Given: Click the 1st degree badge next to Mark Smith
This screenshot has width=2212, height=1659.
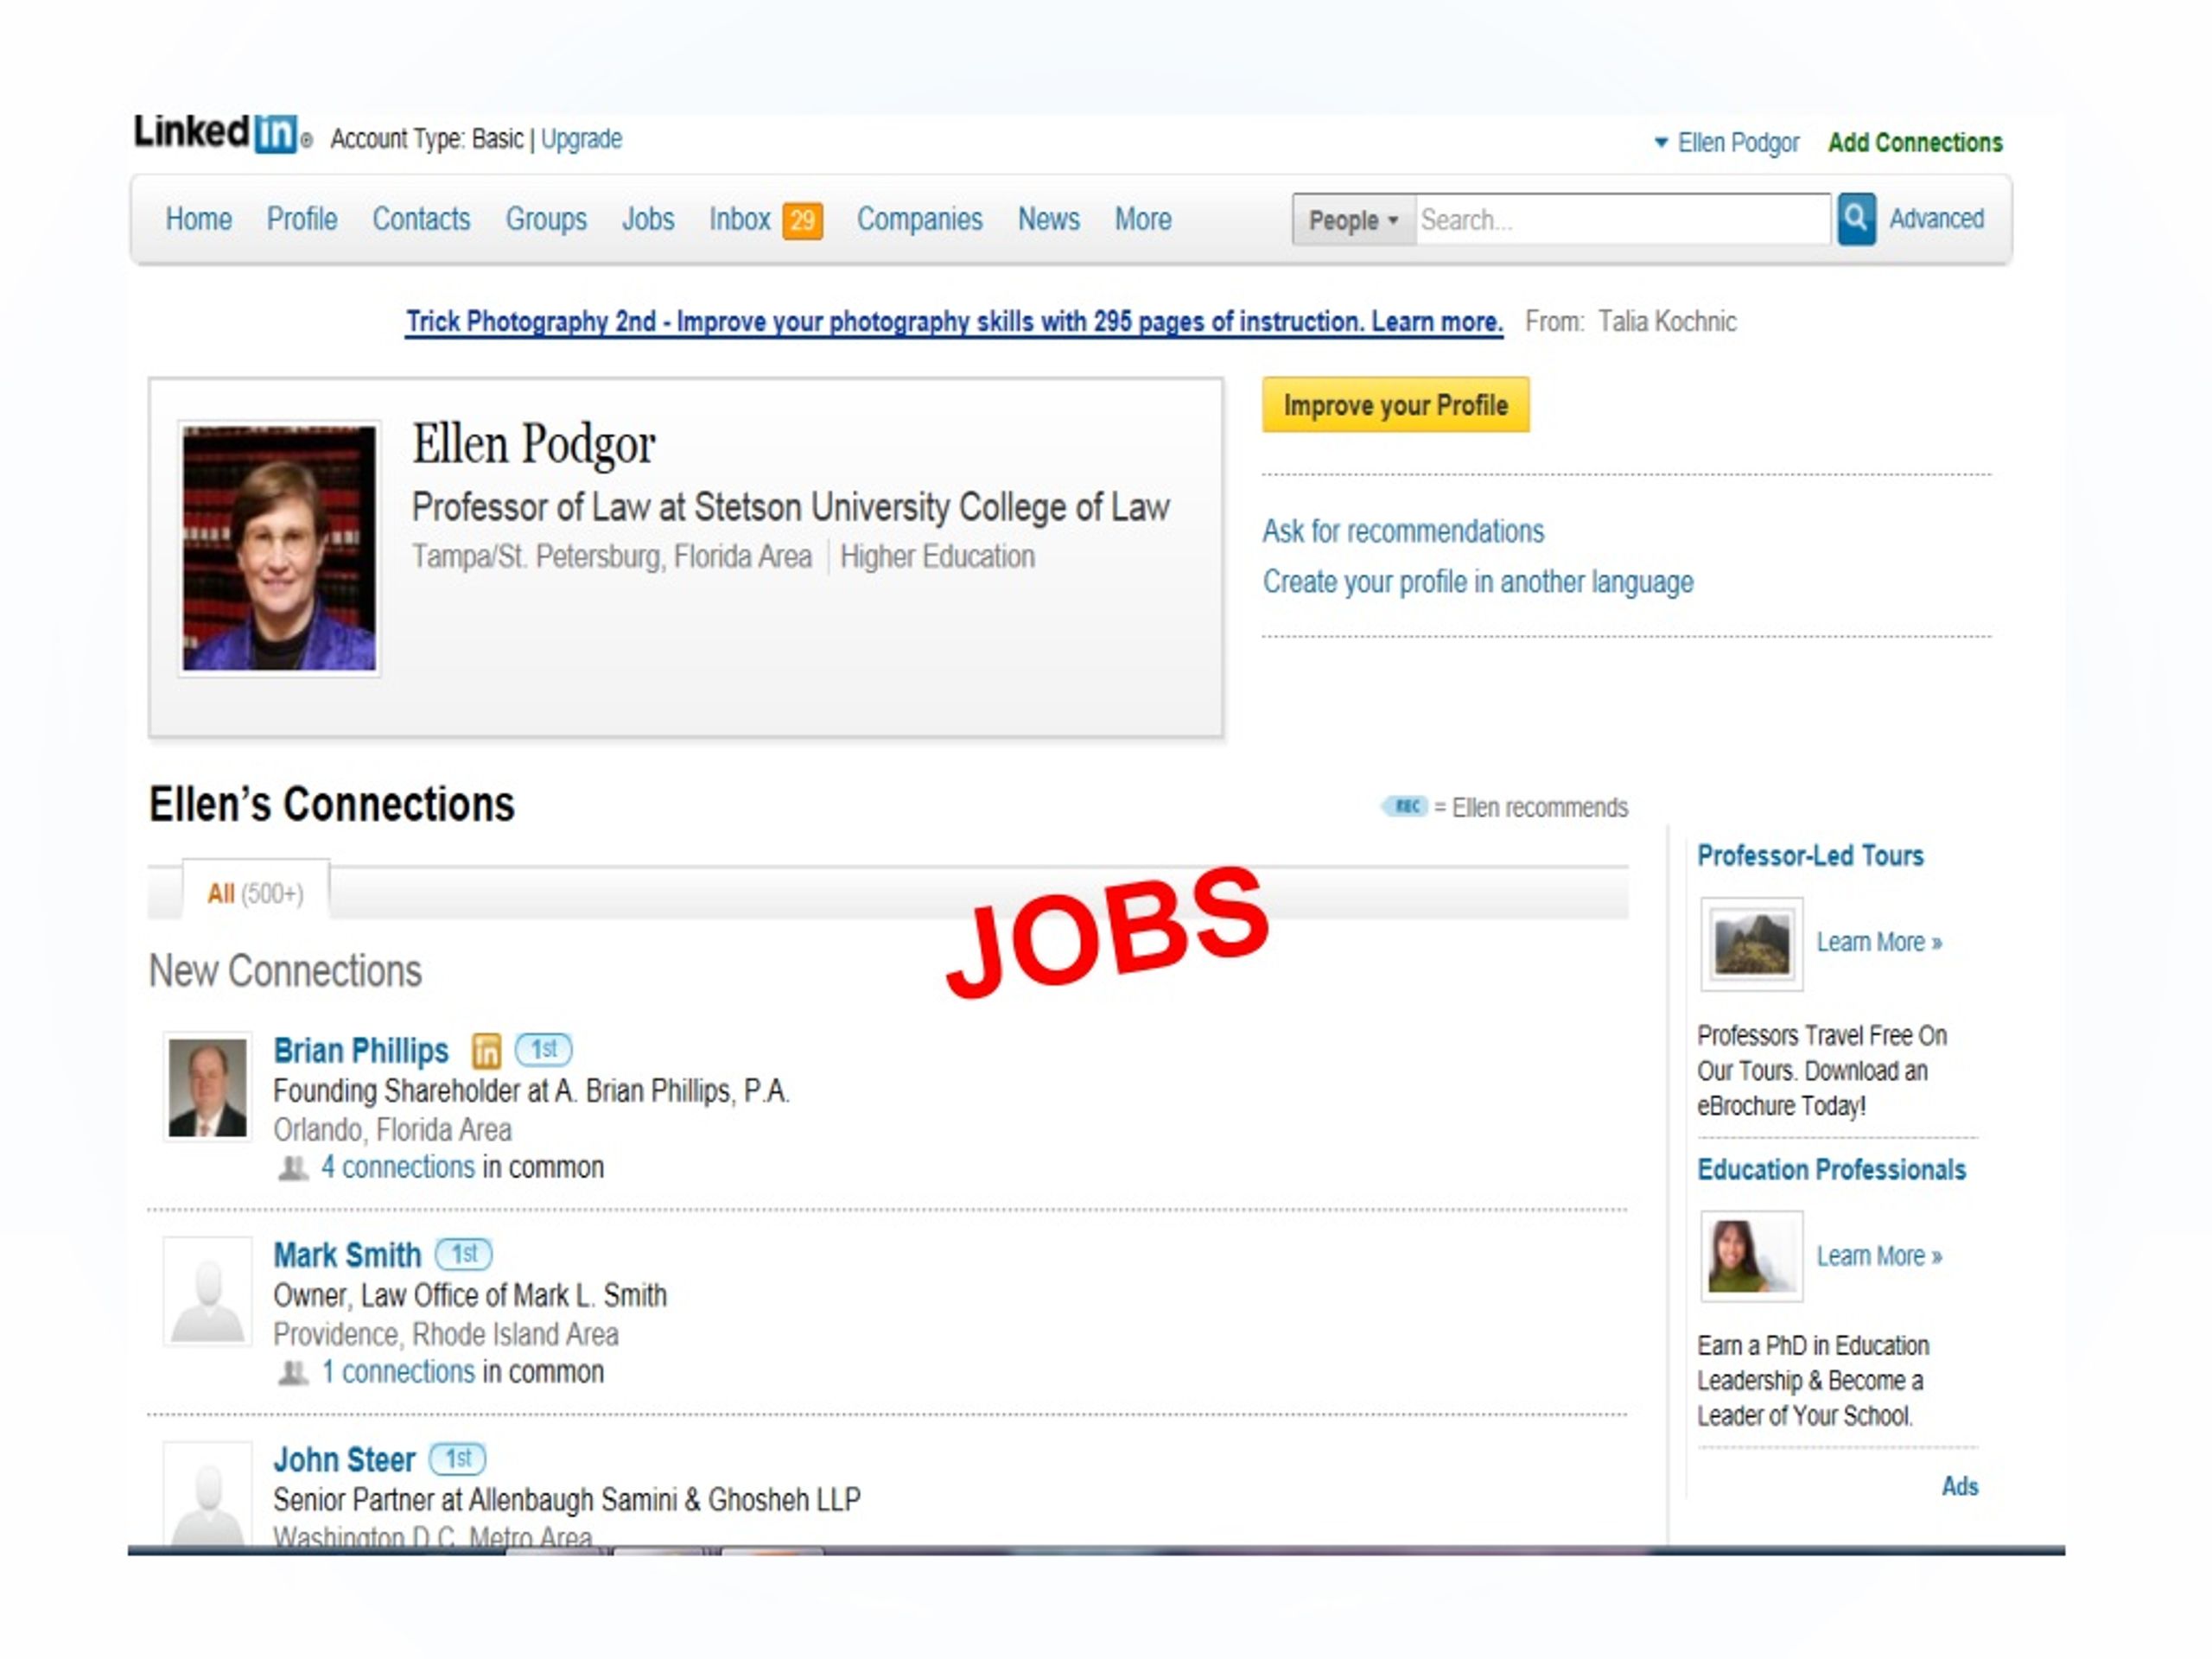Looking at the screenshot, I should (x=464, y=1254).
